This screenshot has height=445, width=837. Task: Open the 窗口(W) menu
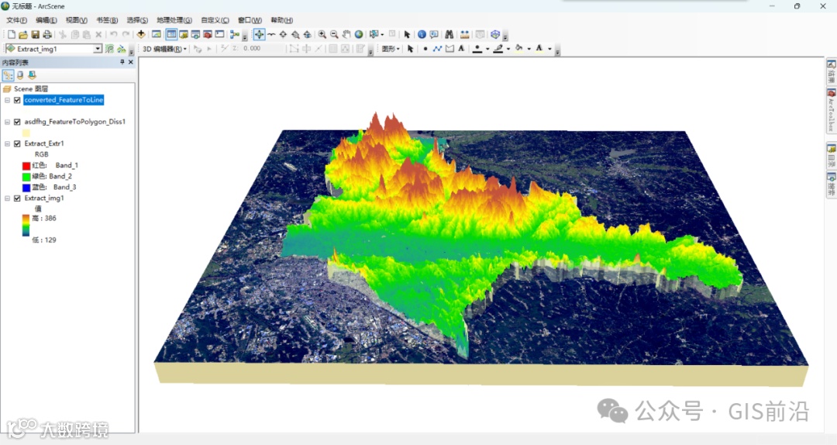click(x=250, y=20)
